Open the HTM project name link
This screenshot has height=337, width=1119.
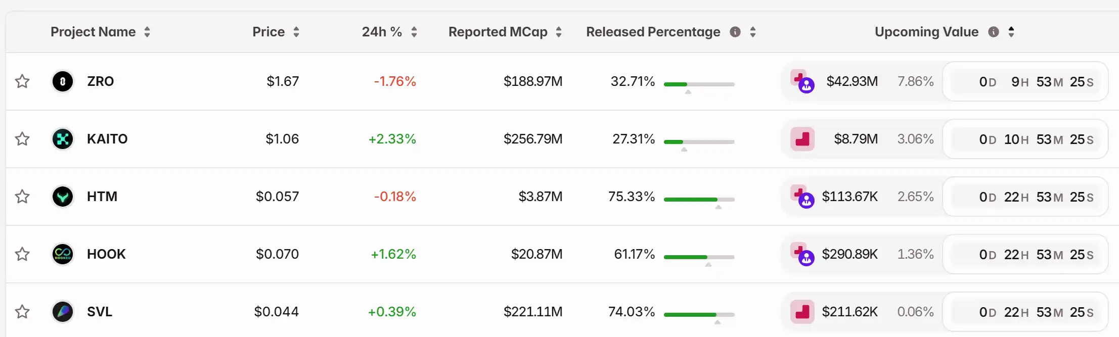[102, 197]
